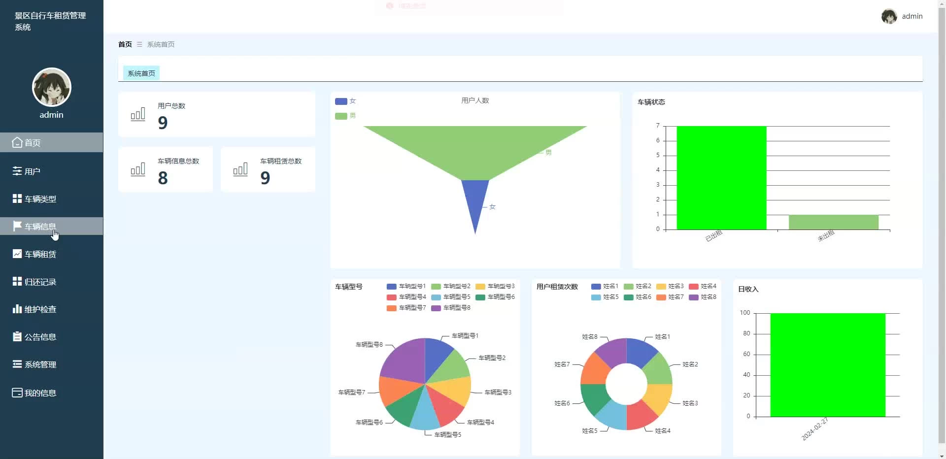
Task: Click the 日收入 bar for 2024-02-27
Action: click(x=828, y=365)
